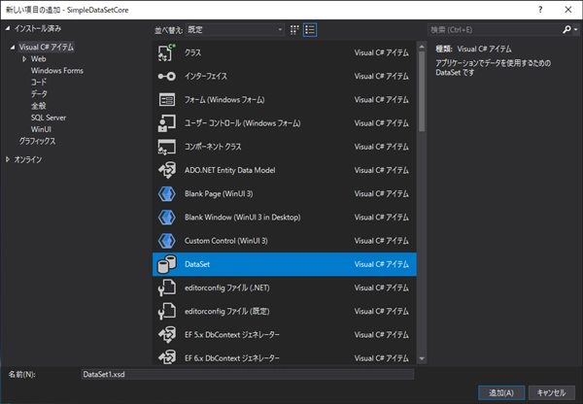This screenshot has width=583, height=404.
Task: Select the editorconfig ファイル (.NET) icon
Action: (166, 287)
